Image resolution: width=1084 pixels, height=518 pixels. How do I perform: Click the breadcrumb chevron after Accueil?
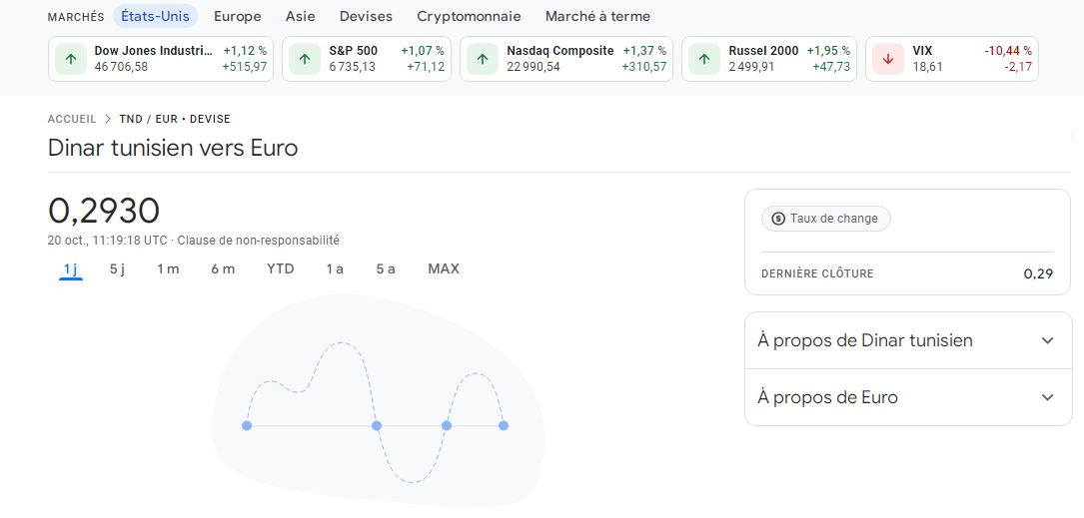108,119
